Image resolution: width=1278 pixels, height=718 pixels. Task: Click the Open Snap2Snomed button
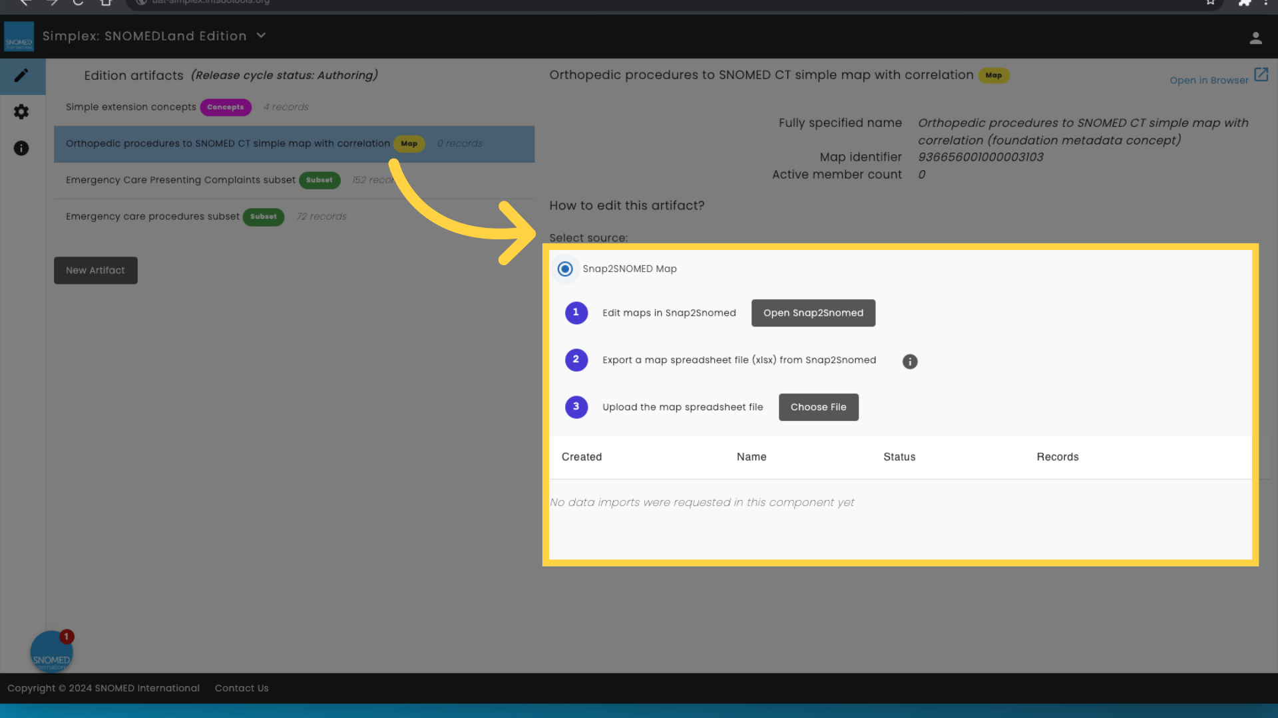(813, 313)
